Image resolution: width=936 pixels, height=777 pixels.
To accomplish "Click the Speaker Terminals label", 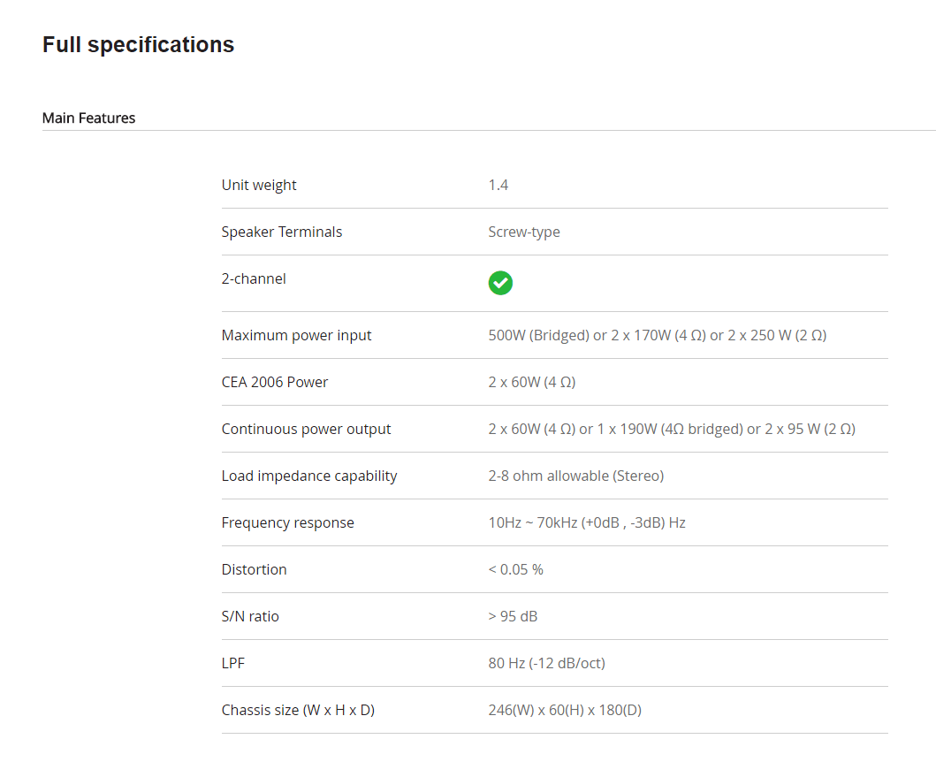I will 282,232.
